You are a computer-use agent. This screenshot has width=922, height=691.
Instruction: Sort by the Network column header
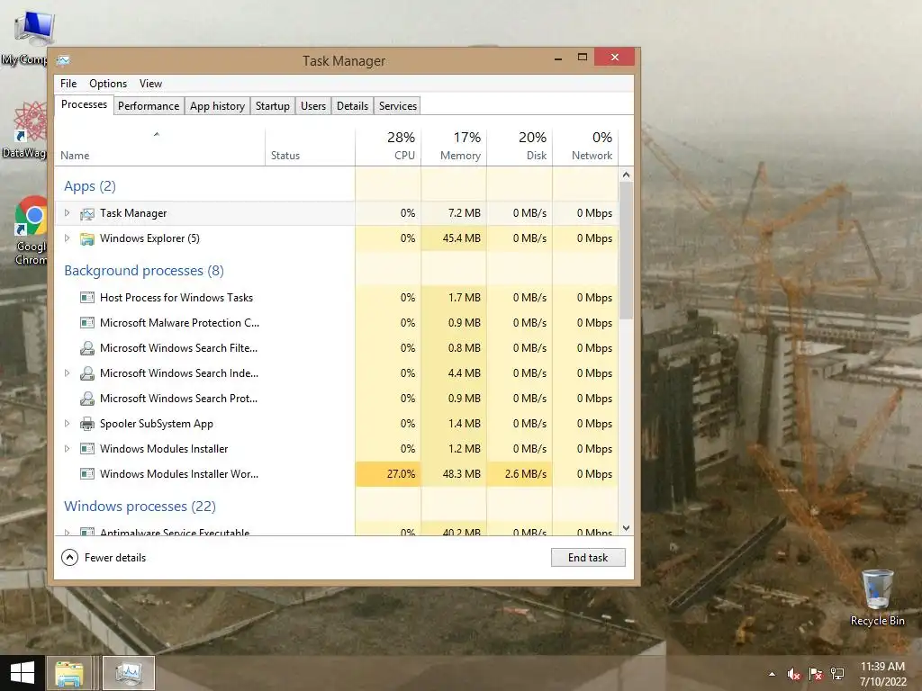click(585, 146)
